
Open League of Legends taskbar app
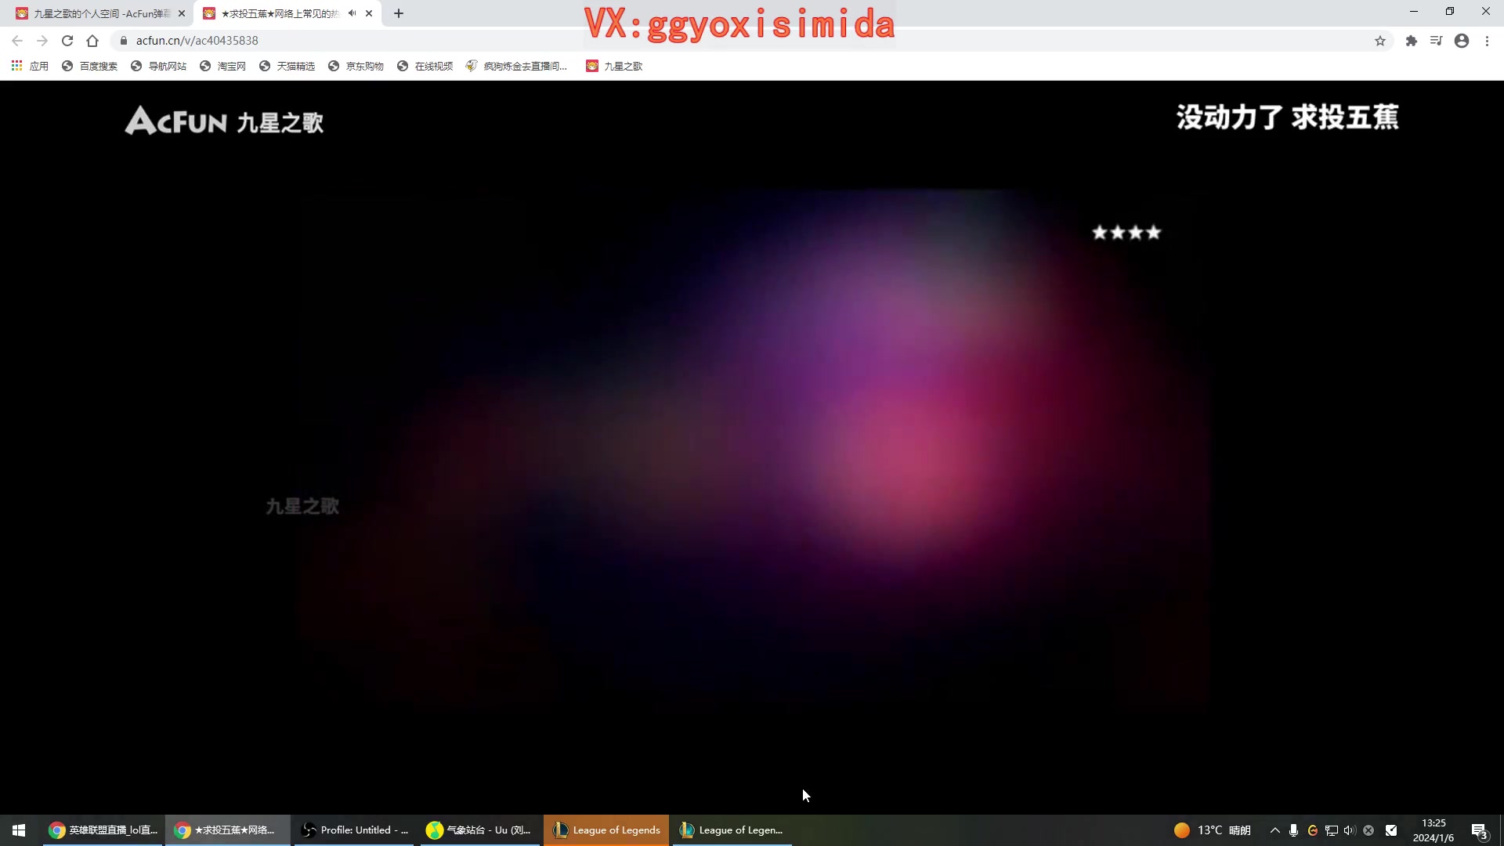[x=606, y=830]
